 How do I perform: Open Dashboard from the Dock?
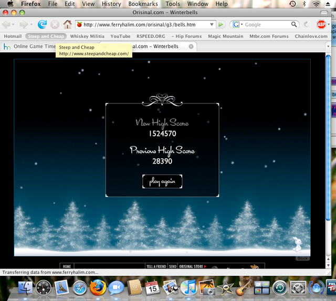click(44, 287)
